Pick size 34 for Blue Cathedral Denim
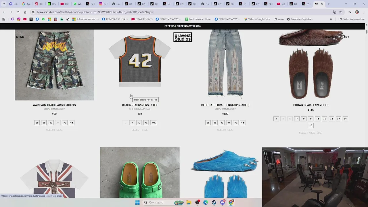This screenshot has height=207, width=368. click(x=229, y=123)
